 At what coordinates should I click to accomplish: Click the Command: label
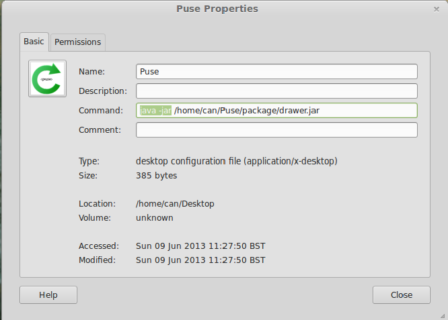click(x=101, y=111)
